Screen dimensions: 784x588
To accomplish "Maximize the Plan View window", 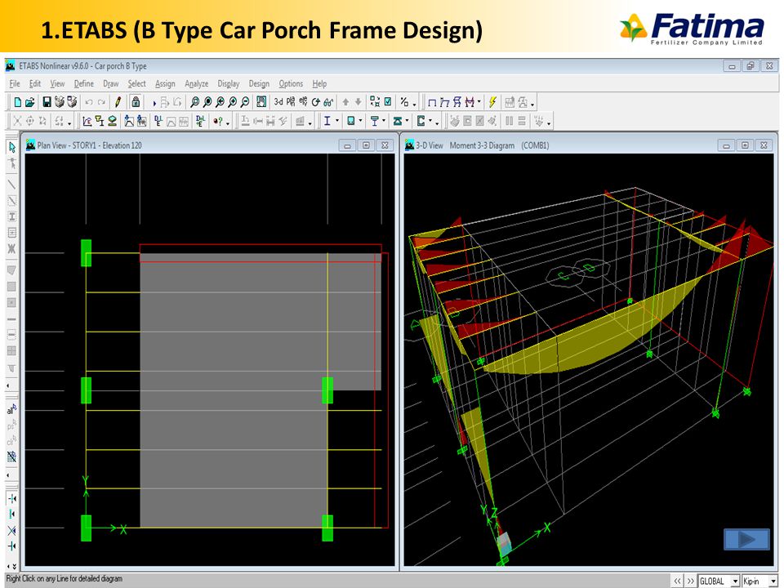I will coord(366,145).
